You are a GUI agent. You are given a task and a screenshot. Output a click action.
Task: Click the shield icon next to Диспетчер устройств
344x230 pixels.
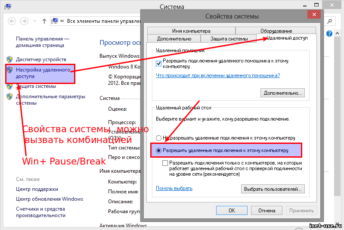[9, 59]
